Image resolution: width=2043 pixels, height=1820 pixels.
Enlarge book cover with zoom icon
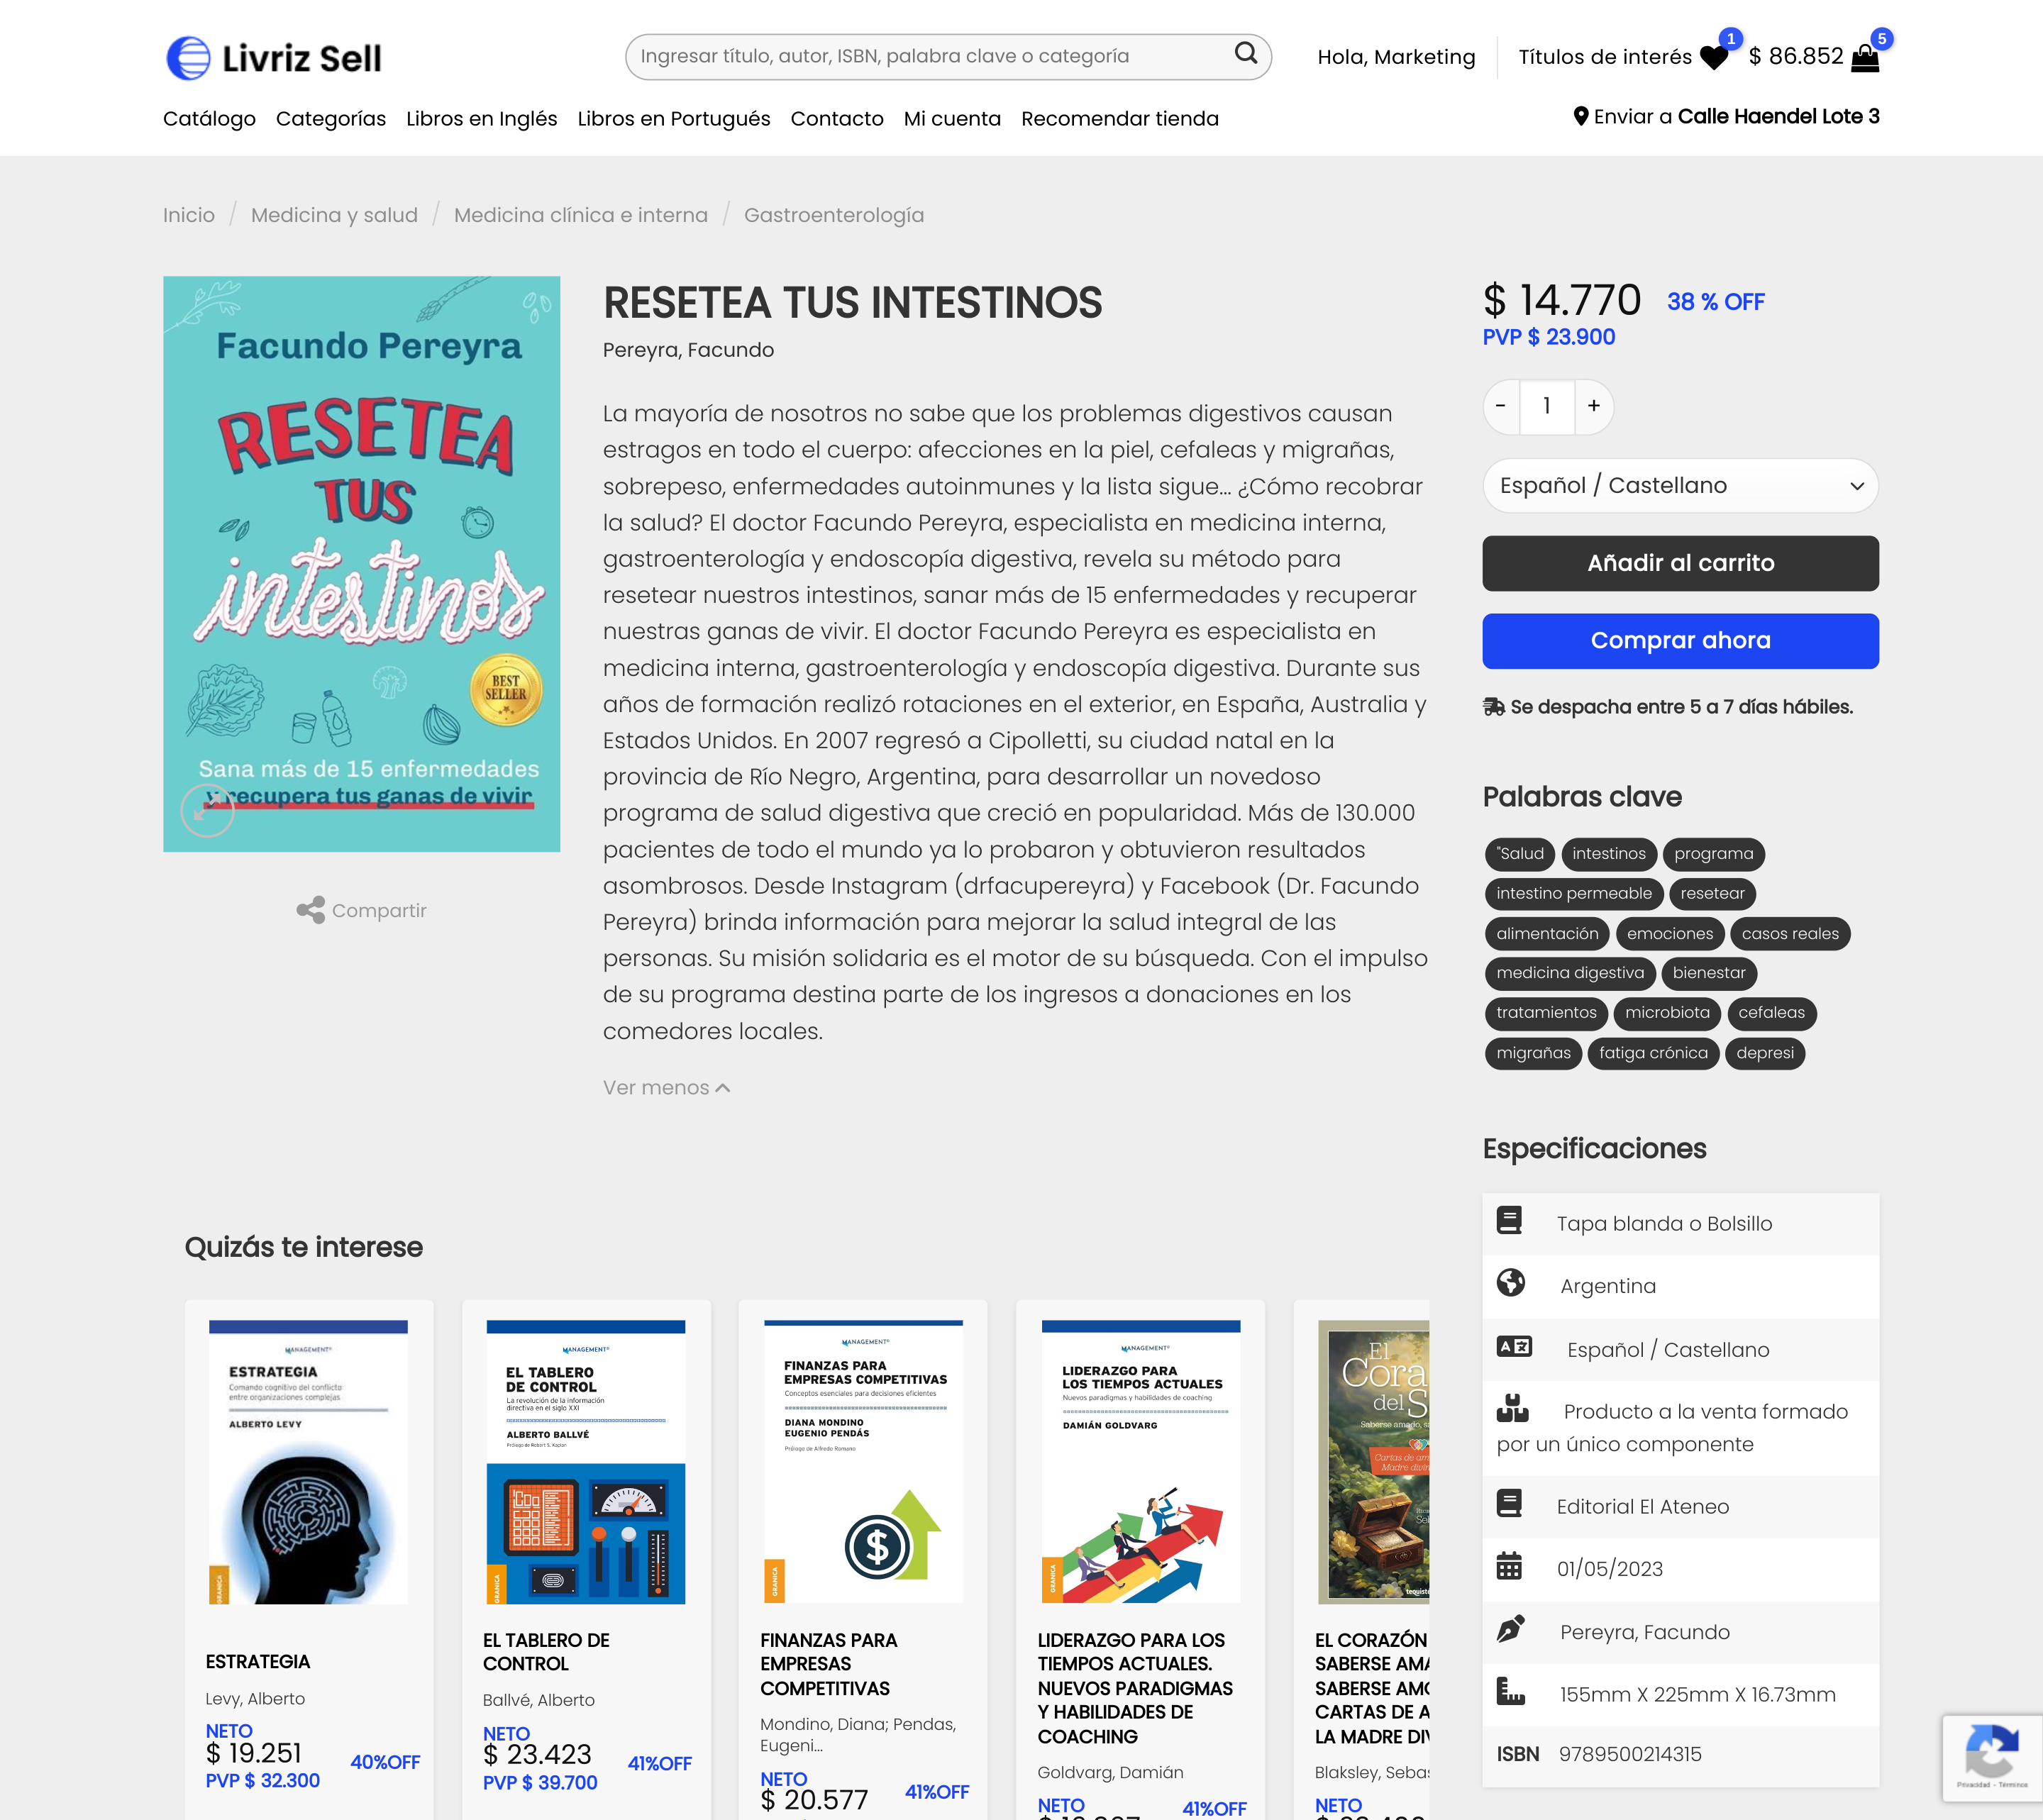(207, 810)
